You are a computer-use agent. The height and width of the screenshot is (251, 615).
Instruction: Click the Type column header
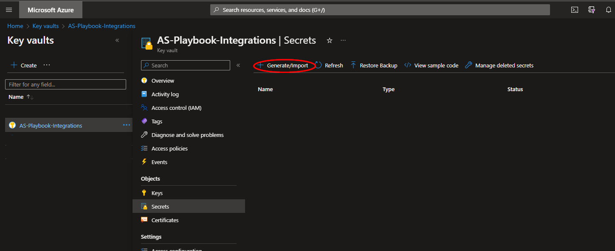pyautogui.click(x=389, y=89)
